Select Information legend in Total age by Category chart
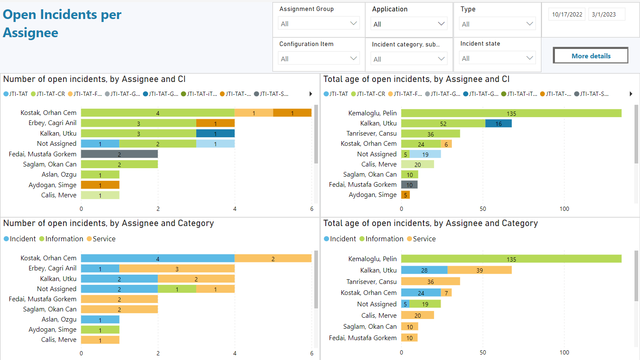Viewport: 640px width, 360px height. (x=382, y=239)
